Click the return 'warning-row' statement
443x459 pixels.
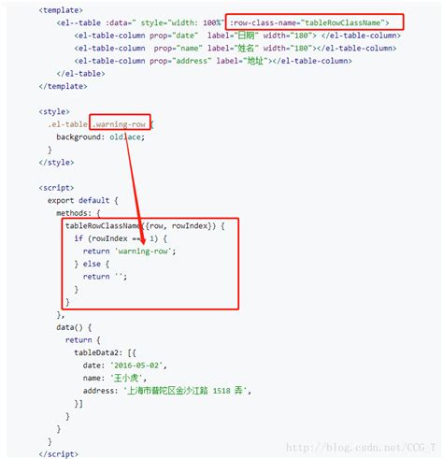(x=129, y=251)
